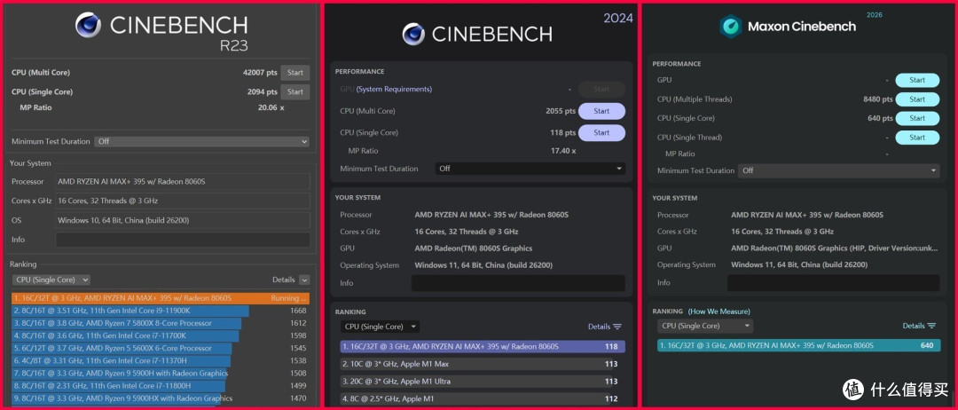Select the Apple M1 Ultra ranking row
This screenshot has height=410, width=958.
483,382
